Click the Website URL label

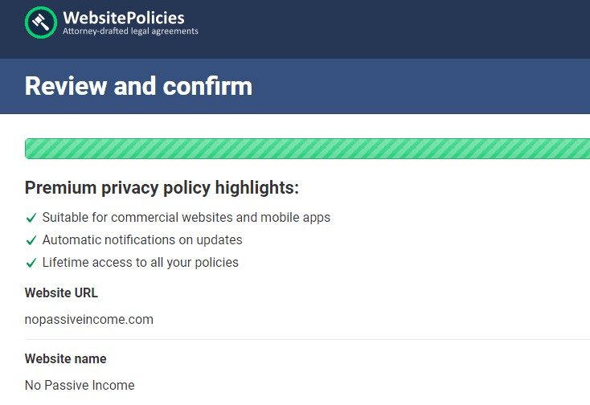tap(61, 293)
